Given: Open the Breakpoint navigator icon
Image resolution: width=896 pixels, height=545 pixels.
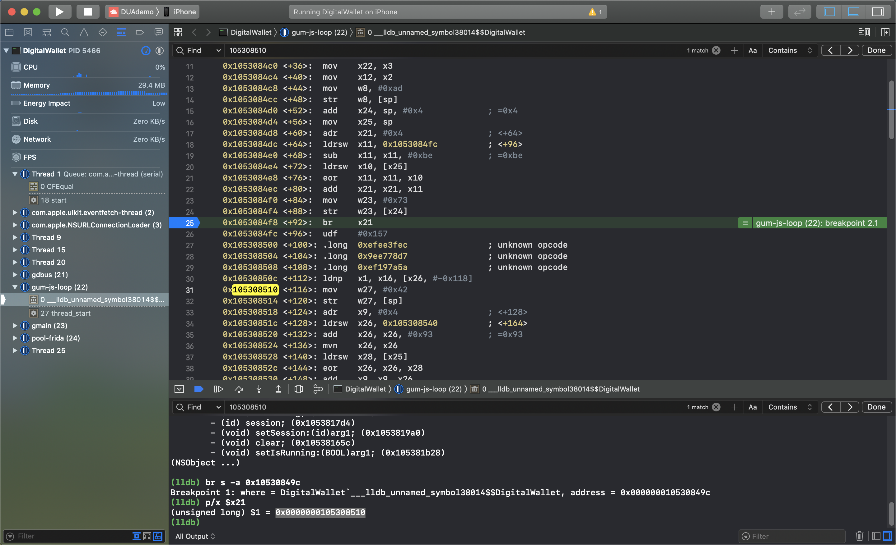Looking at the screenshot, I should [x=140, y=32].
